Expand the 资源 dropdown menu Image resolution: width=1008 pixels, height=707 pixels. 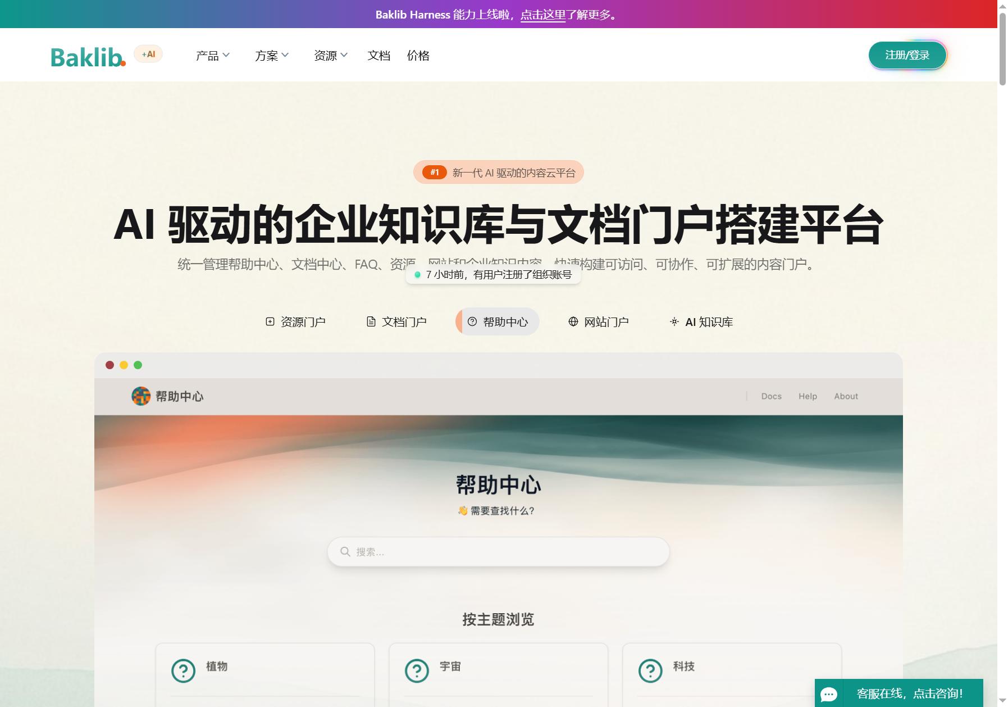[x=331, y=56]
